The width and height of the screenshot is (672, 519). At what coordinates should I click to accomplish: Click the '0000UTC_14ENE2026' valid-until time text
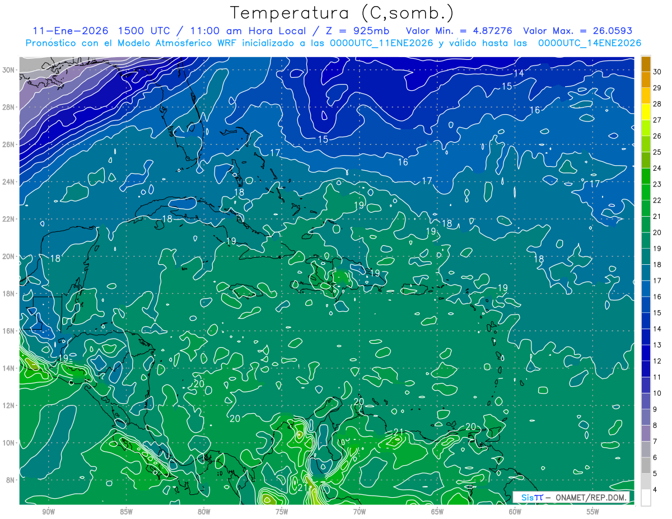point(589,43)
